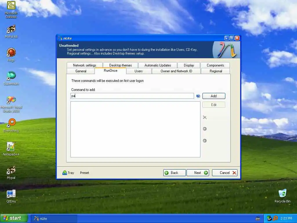
Task: Open the Recycle Bin
Action: point(282,196)
